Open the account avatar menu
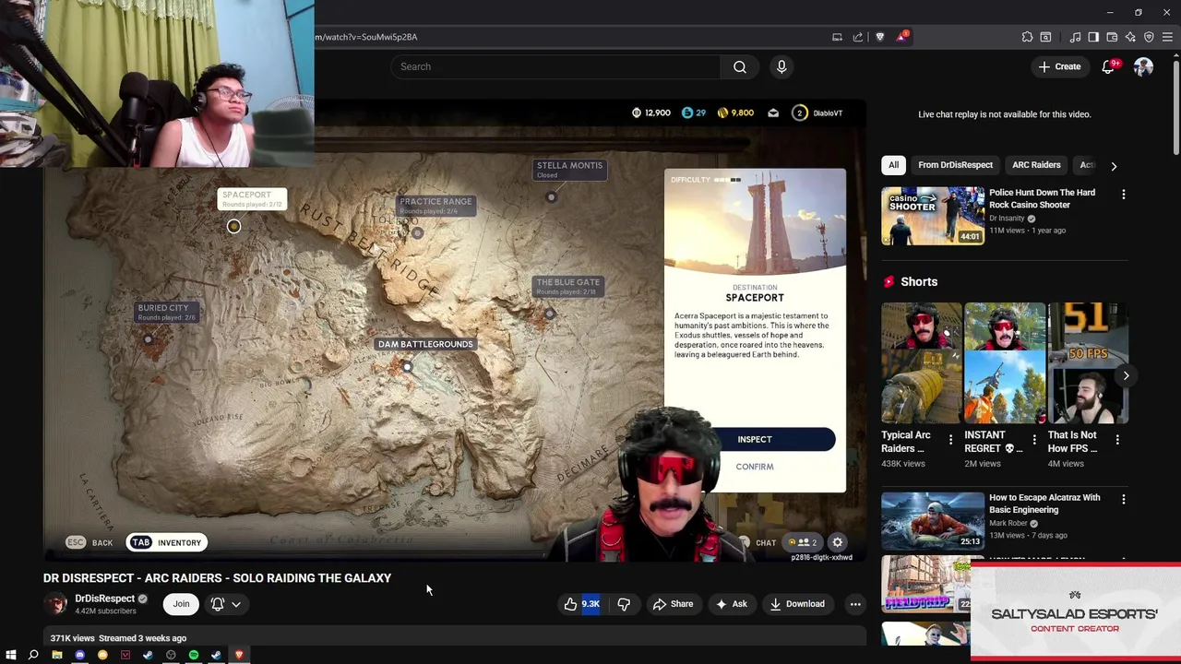The height and width of the screenshot is (664, 1181). coord(1143,66)
